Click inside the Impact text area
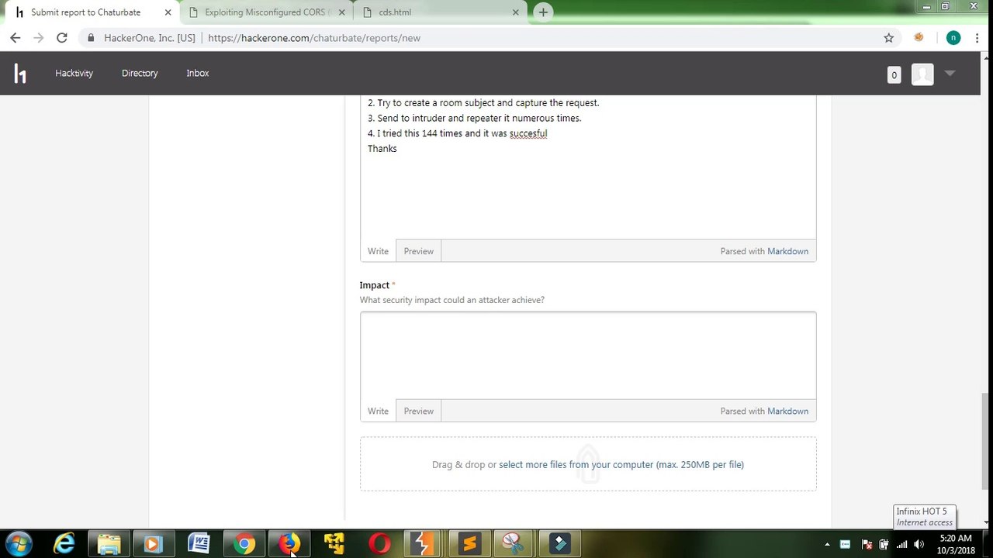 [588, 356]
